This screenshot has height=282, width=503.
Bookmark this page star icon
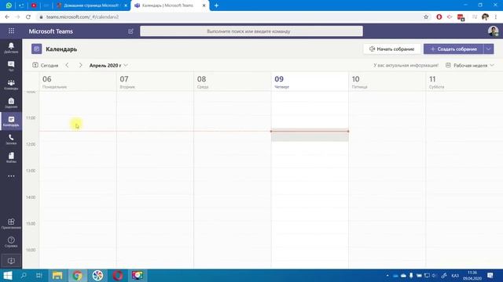pos(426,17)
